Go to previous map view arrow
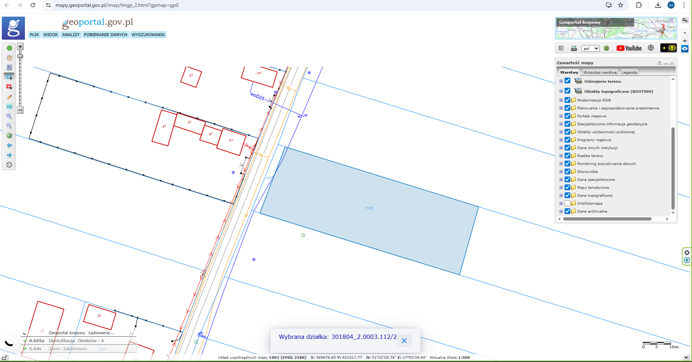Image resolution: width=692 pixels, height=362 pixels. pos(9,145)
